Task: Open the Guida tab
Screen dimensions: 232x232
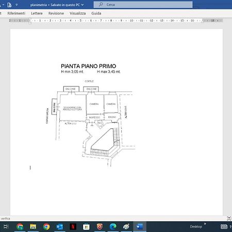Action: [96, 13]
